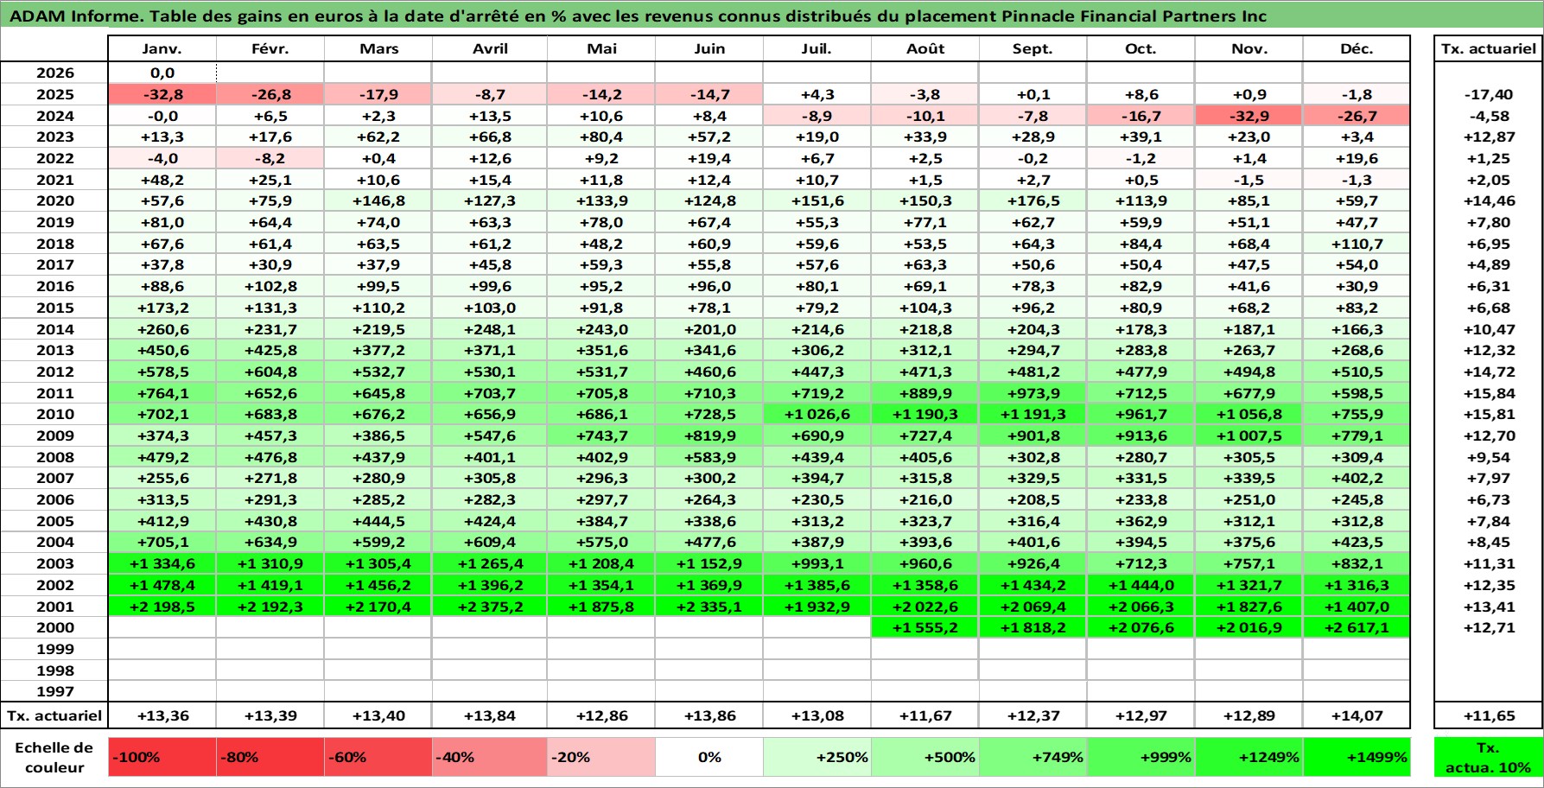
Task: Click actuarial rate +15,84 for 2011
Action: pyautogui.click(x=1489, y=393)
